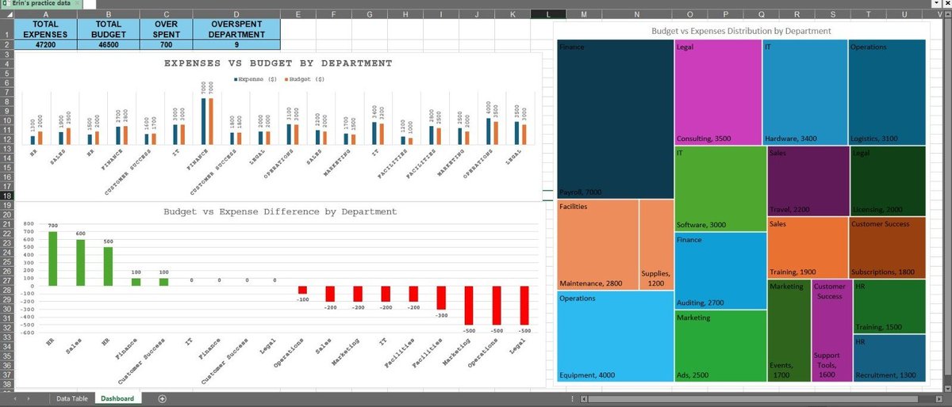This screenshot has width=952, height=407.
Task: Select the overspent department count 9
Action: pos(237,45)
